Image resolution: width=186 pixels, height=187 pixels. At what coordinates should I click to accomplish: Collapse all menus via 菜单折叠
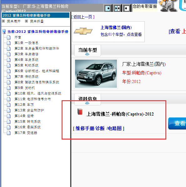pos(37,21)
